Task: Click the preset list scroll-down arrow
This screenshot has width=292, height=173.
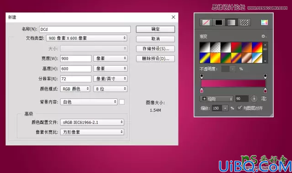Action: point(265,61)
